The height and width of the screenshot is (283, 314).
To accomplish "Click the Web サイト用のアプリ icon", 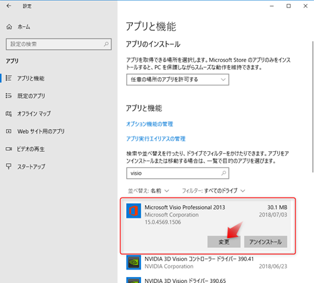I will coord(9,131).
